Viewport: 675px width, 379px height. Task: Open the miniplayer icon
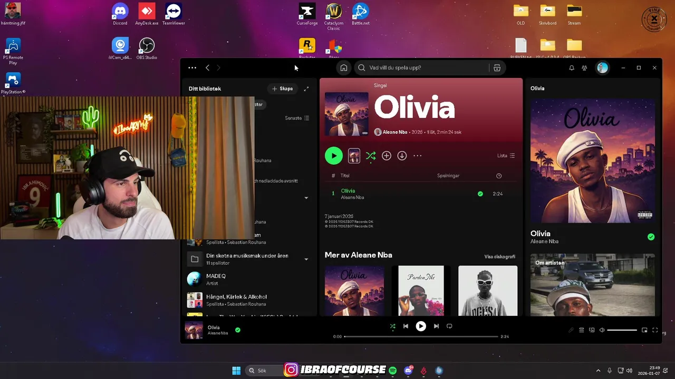tap(644, 330)
